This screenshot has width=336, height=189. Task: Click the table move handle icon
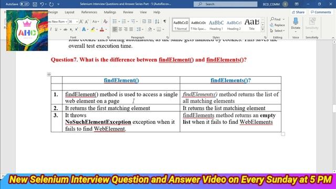click(49, 75)
